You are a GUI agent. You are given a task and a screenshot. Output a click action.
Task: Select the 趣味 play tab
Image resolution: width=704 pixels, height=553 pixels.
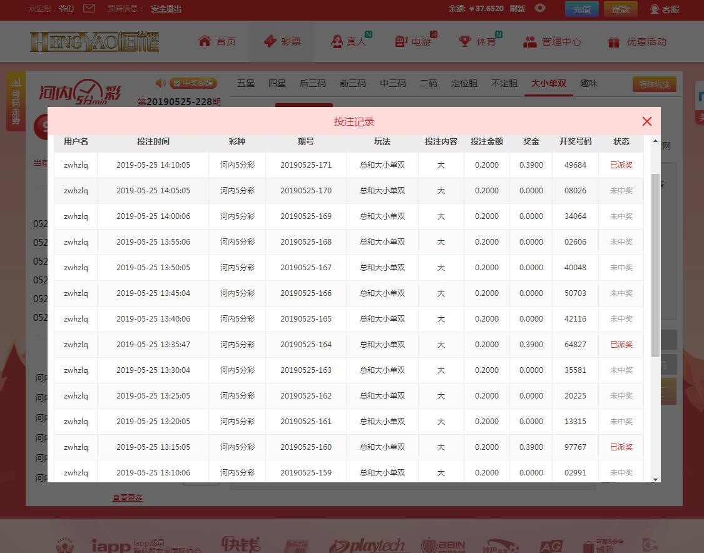pos(589,83)
